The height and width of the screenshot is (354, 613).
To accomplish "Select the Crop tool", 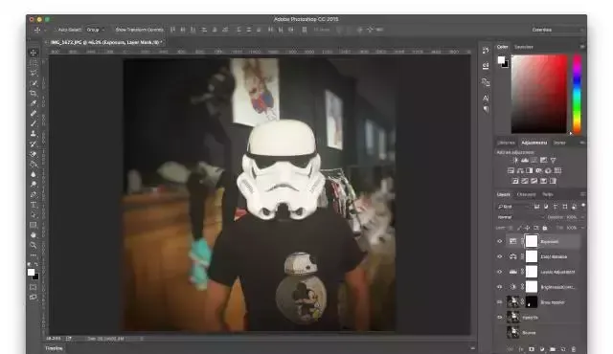I will [x=34, y=93].
